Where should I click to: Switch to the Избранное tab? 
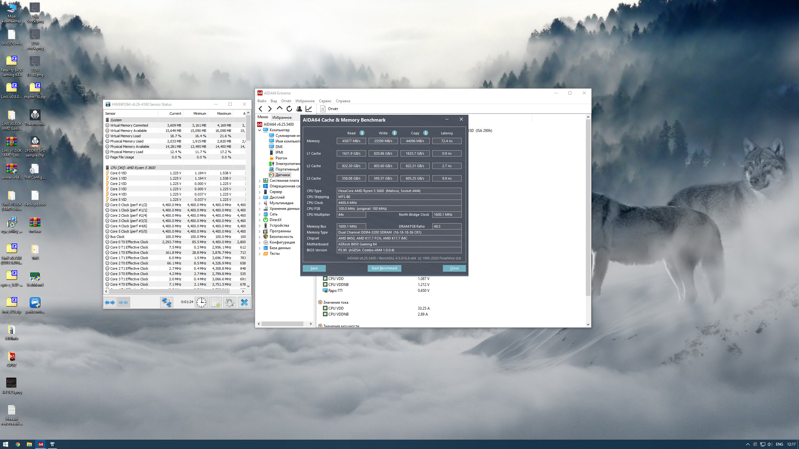point(282,118)
